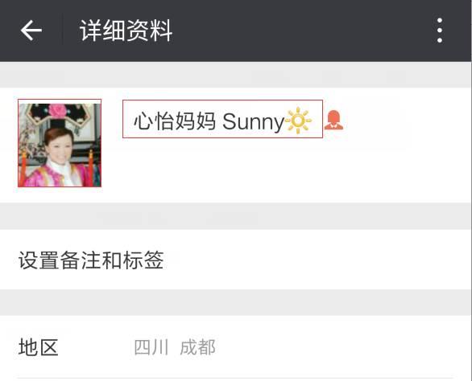Click the gray separator above profile card

tap(236, 75)
